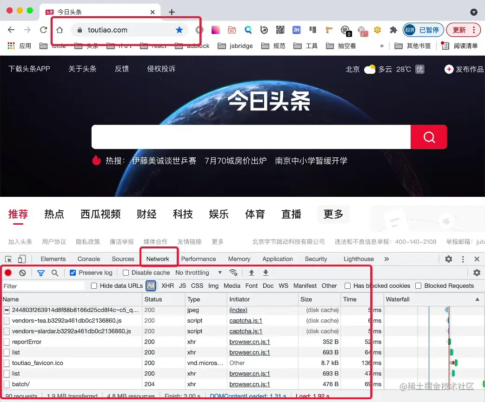
Task: Select the batch/ request row
Action: [x=192, y=384]
